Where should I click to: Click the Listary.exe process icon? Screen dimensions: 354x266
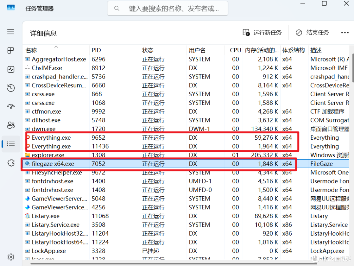tap(27, 216)
